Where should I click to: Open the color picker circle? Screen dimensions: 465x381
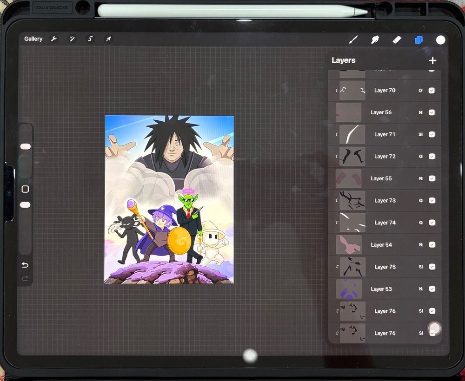click(440, 39)
